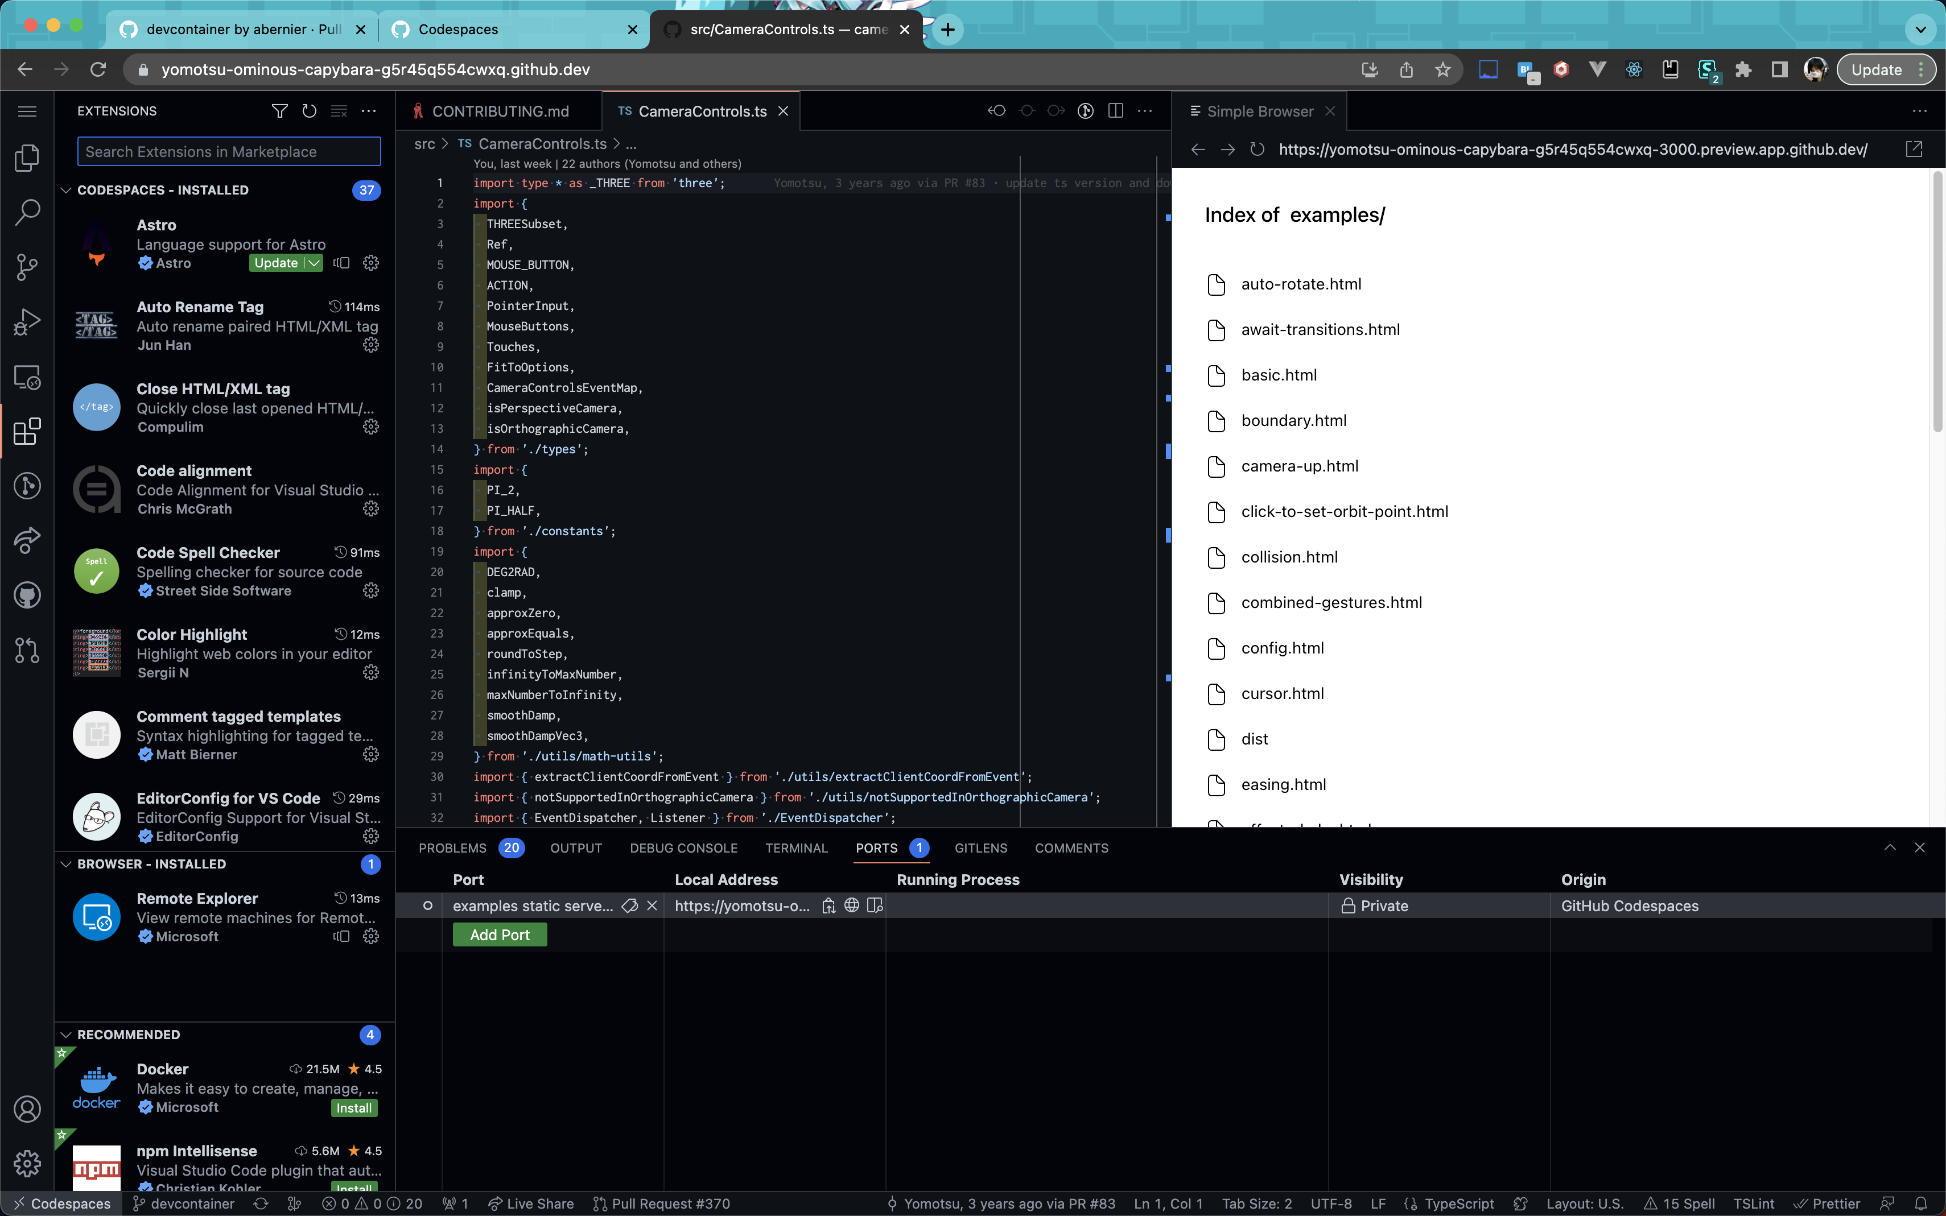Open Simple Browser page in external browser
This screenshot has width=1946, height=1216.
[x=1915, y=150]
